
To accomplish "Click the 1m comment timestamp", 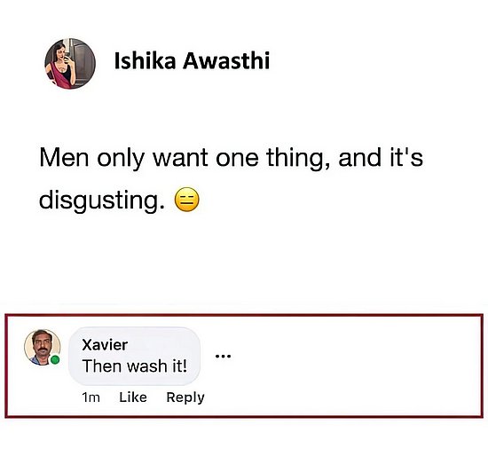I will (x=91, y=397).
